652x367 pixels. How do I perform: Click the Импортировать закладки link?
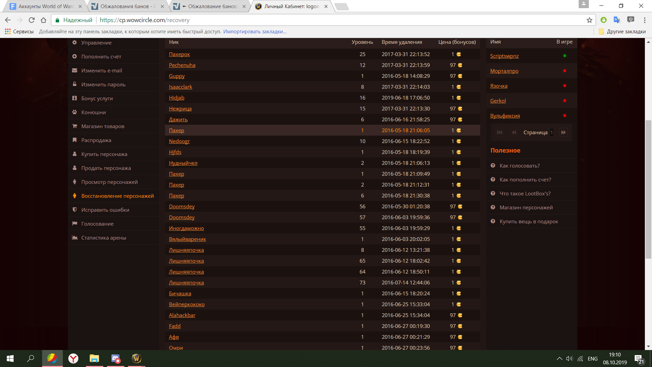tap(255, 32)
